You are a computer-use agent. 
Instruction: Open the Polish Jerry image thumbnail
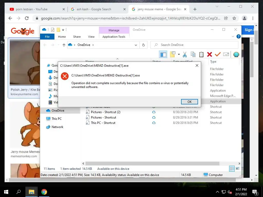click(x=25, y=63)
